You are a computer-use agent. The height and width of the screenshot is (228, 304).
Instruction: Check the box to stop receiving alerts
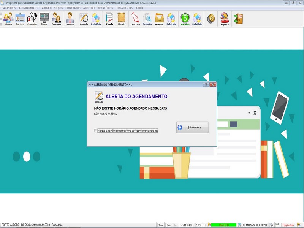click(96, 131)
